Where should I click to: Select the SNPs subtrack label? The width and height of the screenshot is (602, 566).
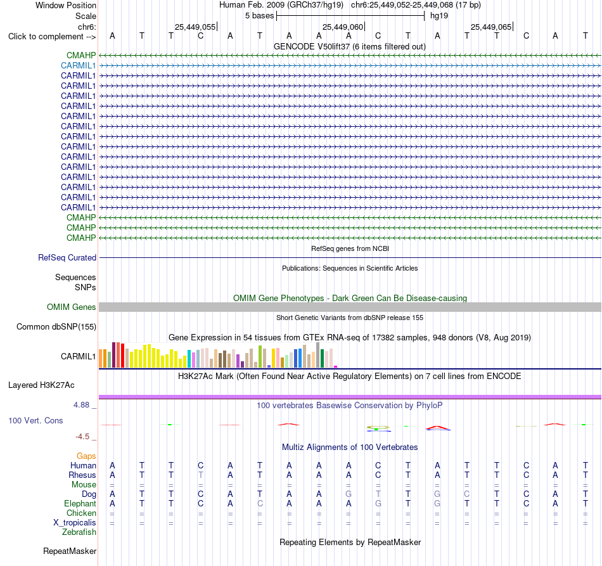[86, 287]
